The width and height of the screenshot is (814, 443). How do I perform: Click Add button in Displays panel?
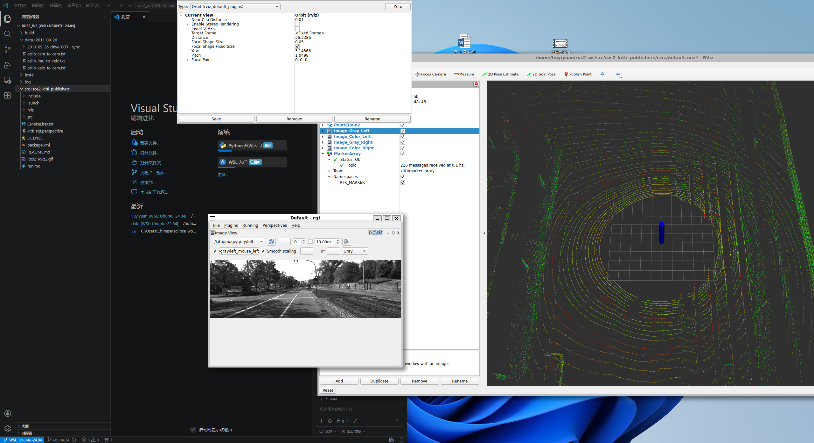(x=339, y=381)
